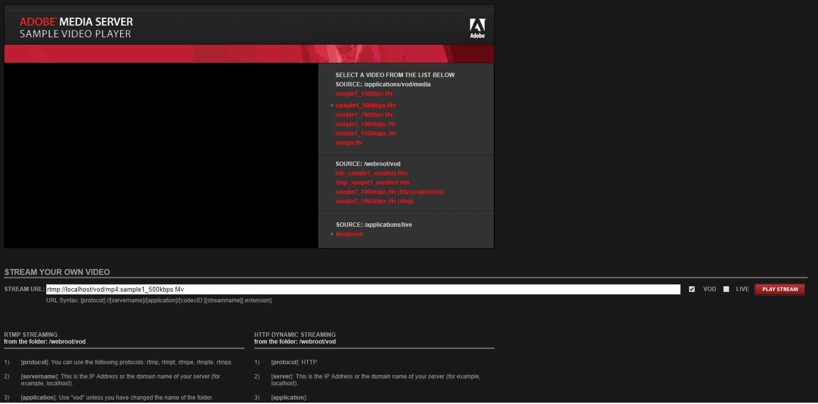Screen dimensions: 818x404
Task: Click the SAMPLE VIDEO PLAYER subtitle
Action: 75,34
